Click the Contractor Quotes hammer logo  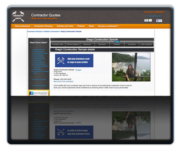tap(18, 16)
